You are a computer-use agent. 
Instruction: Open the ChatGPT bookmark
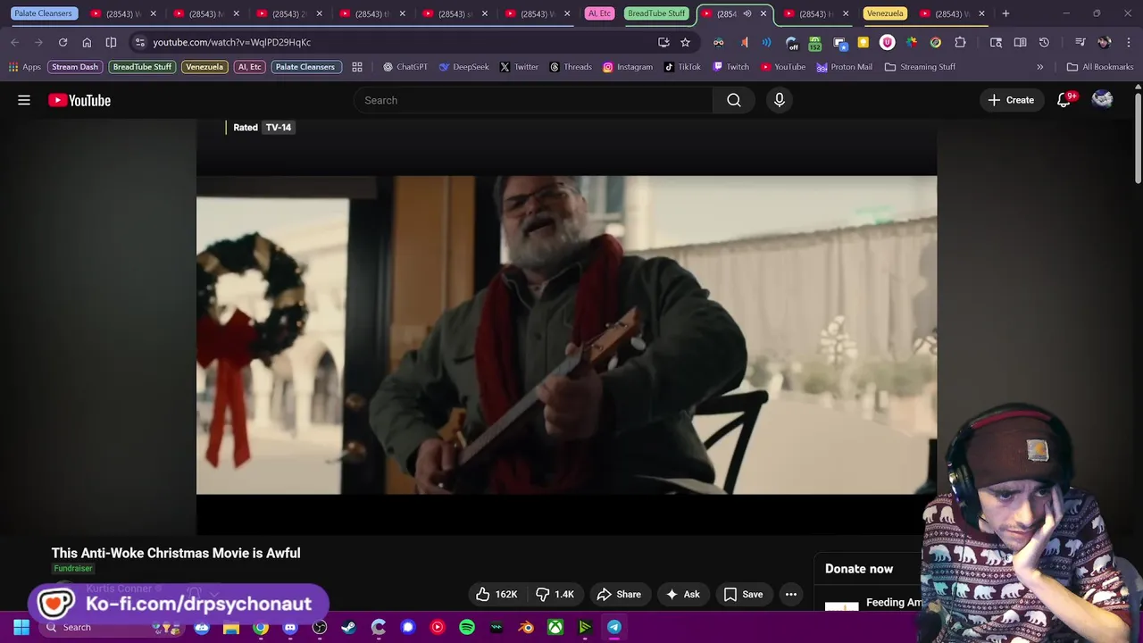coord(405,67)
